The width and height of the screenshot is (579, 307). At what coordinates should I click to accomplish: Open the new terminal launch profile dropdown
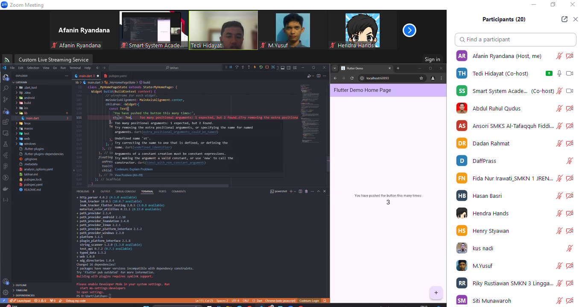[295, 191]
